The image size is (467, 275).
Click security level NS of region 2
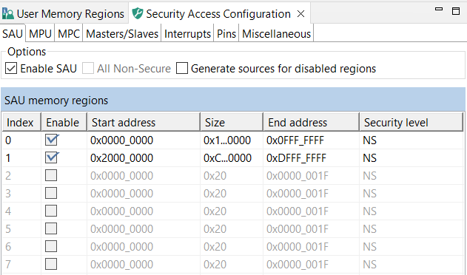369,176
